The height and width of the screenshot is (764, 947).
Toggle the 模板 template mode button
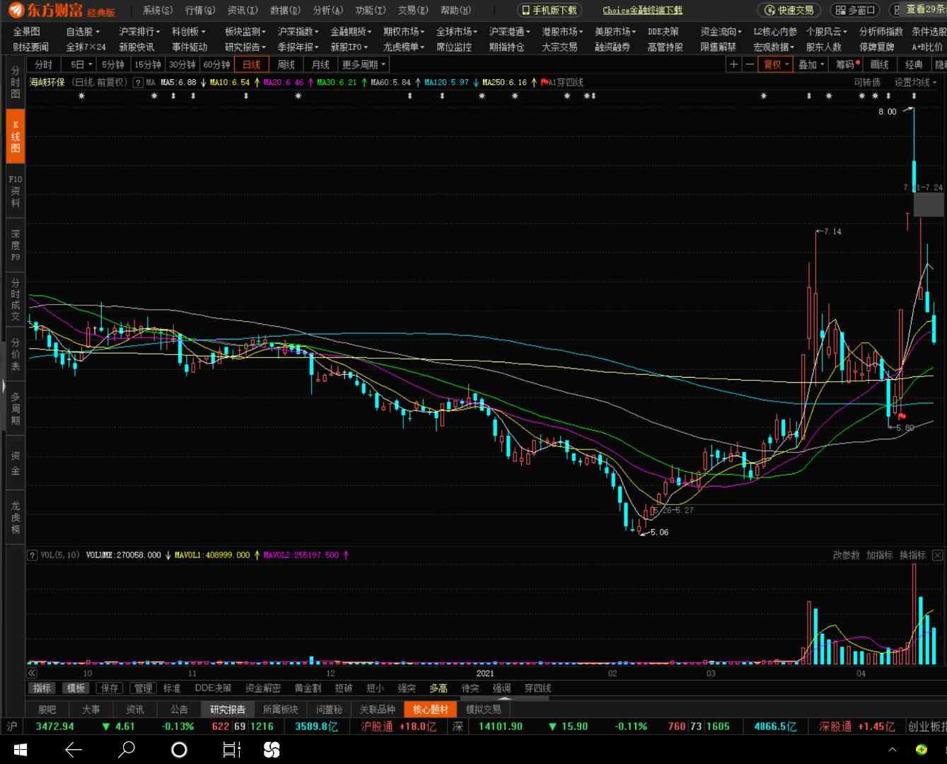click(75, 688)
